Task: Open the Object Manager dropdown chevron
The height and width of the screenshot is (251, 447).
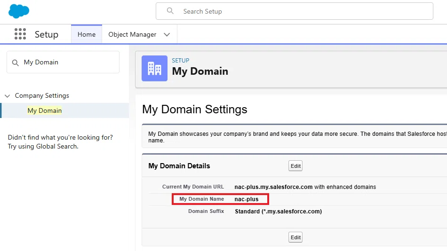Action: click(167, 34)
